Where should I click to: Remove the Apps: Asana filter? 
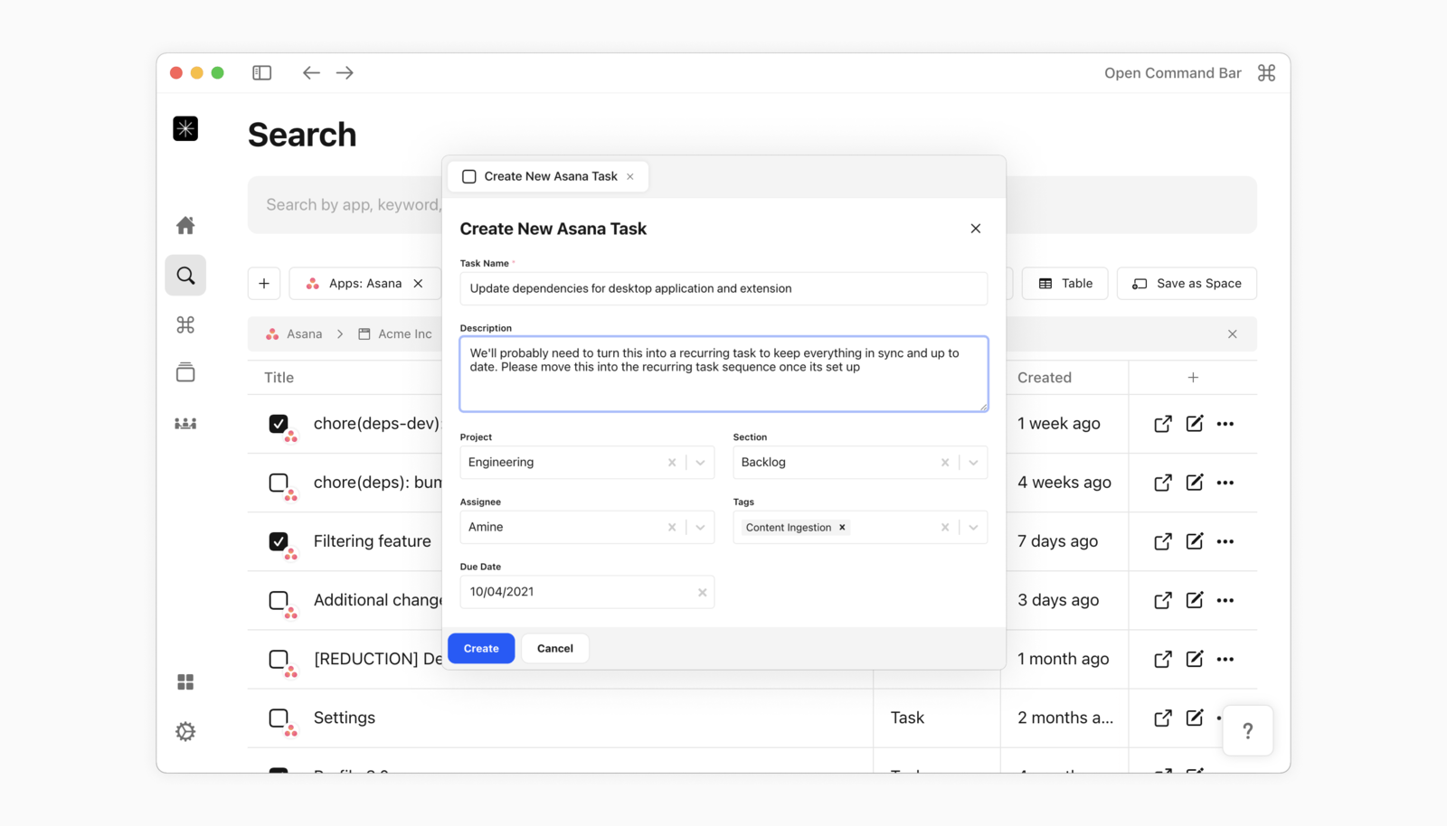418,283
